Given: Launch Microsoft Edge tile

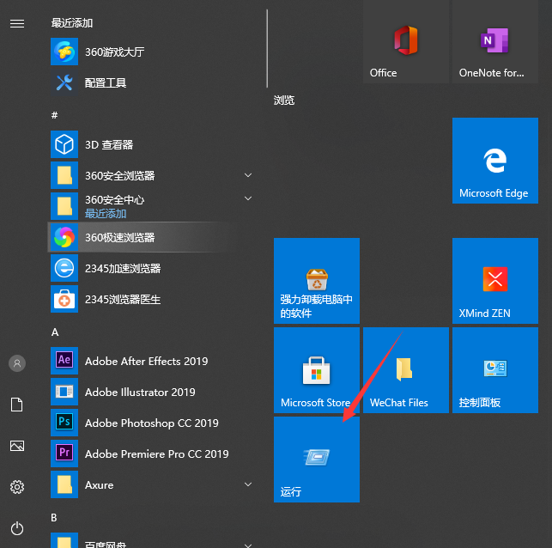Looking at the screenshot, I should coord(494,161).
